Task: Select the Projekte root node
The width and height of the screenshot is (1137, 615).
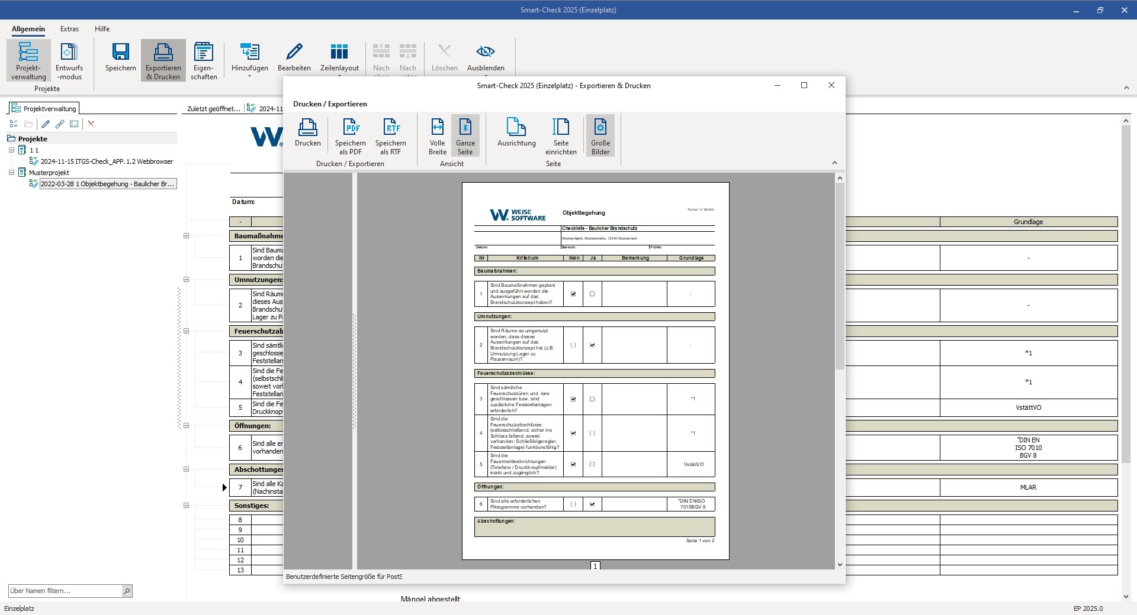Action: (x=33, y=139)
